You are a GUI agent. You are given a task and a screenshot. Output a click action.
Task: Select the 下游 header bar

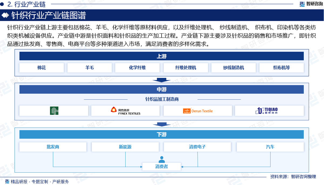tap(161, 135)
